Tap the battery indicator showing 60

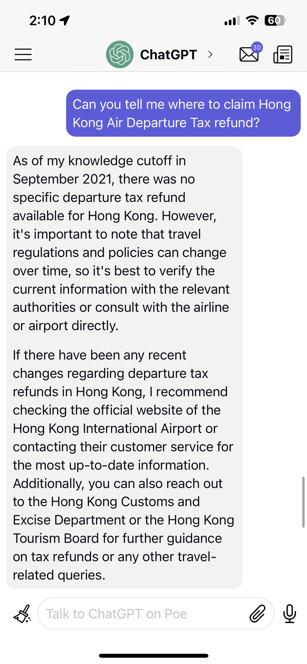[x=275, y=21]
